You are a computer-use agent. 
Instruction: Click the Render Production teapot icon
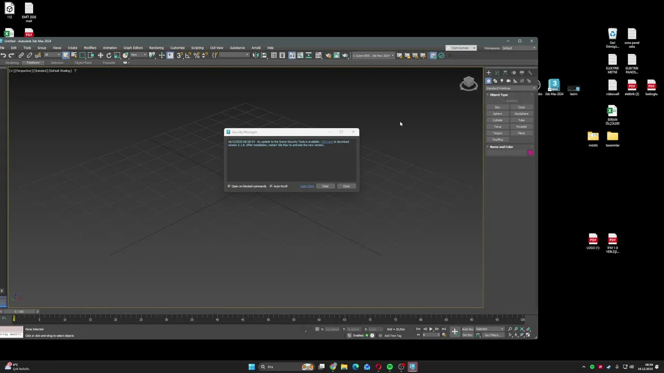click(x=345, y=55)
